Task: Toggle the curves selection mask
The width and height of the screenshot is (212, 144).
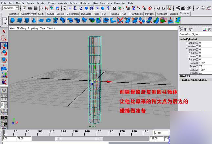Action: click(81, 8)
